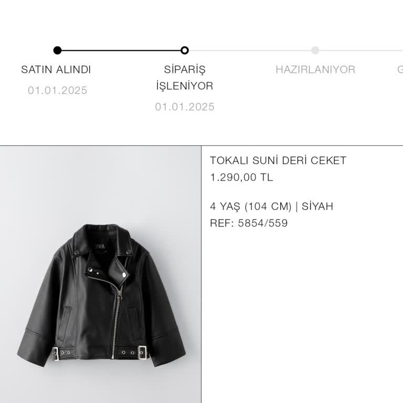Click the grey progress line before HAZIRLANIYOR dot
Image resolution: width=403 pixels, height=403 pixels.
click(250, 50)
